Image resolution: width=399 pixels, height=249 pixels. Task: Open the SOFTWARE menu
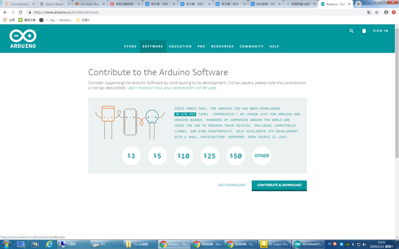(153, 46)
